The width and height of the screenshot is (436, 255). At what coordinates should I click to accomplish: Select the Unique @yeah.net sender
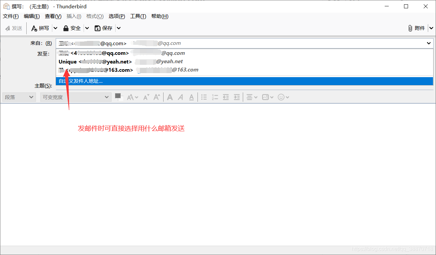pos(244,62)
